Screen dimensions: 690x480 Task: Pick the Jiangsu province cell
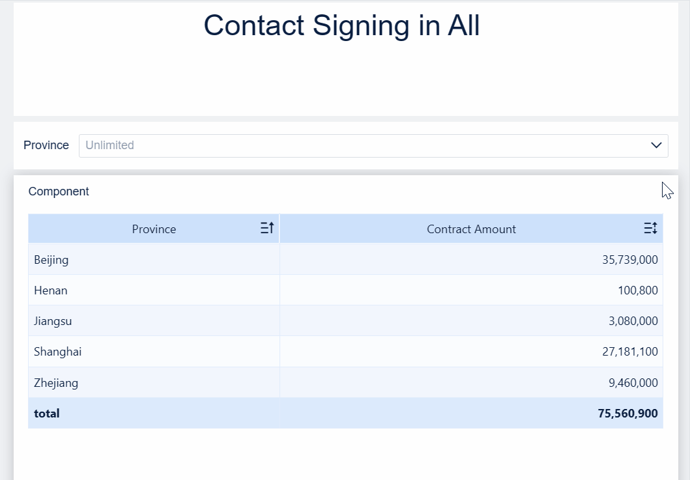click(53, 321)
